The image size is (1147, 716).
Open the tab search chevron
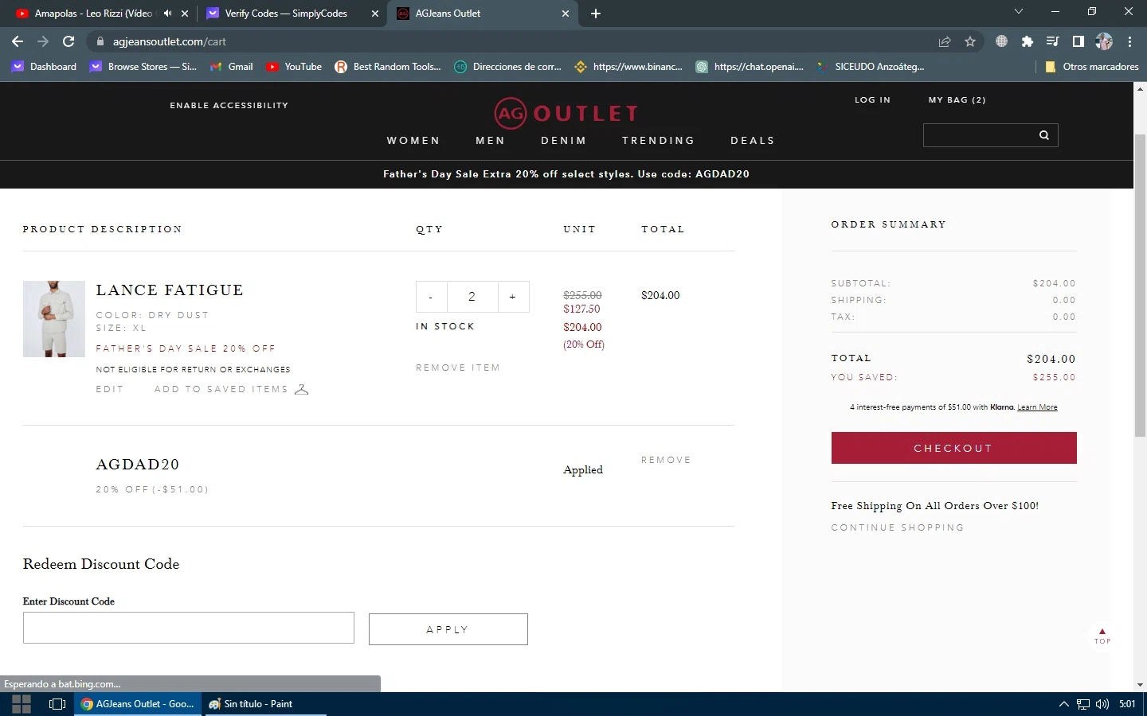1018,11
